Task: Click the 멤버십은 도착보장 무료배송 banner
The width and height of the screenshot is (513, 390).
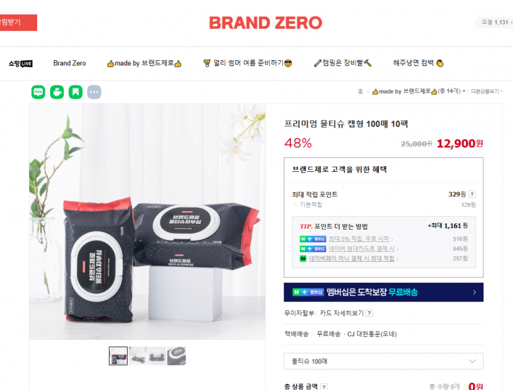Action: 383,292
